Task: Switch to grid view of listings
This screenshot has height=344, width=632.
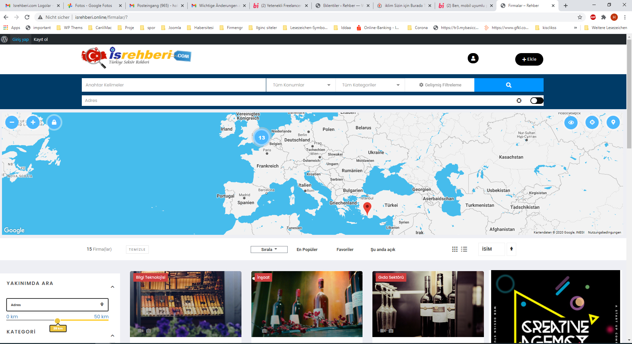Action: 455,249
